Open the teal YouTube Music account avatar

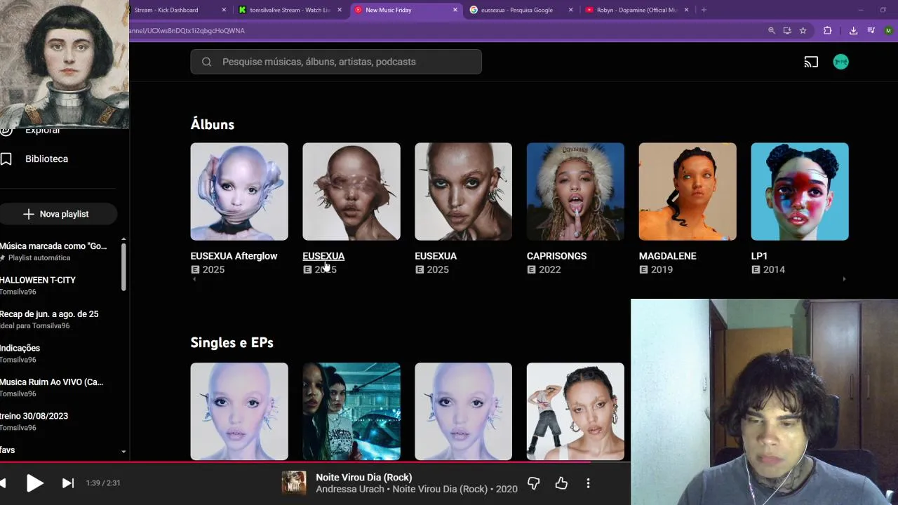click(840, 62)
